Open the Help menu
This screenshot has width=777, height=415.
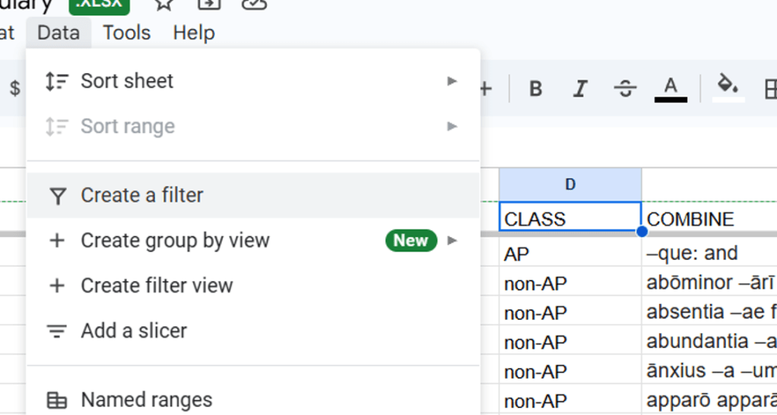coord(193,33)
